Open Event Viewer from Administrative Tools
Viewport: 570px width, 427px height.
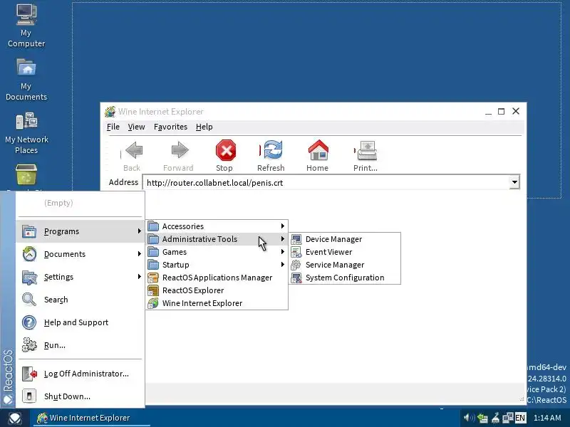click(x=346, y=252)
